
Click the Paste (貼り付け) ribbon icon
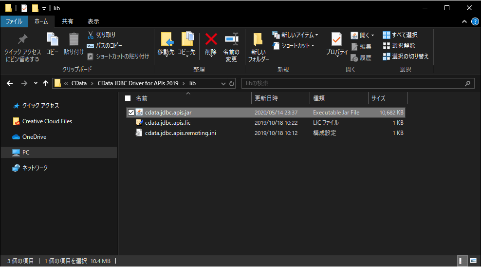(x=74, y=44)
